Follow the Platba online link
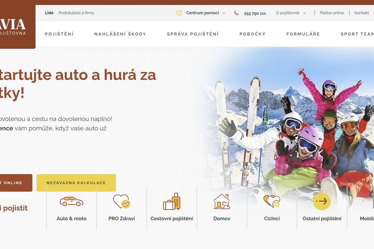This screenshot has height=249, width=374. pos(332,13)
